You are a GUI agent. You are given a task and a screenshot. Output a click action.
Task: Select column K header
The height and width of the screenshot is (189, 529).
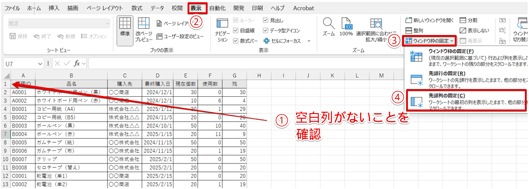tap(332, 75)
